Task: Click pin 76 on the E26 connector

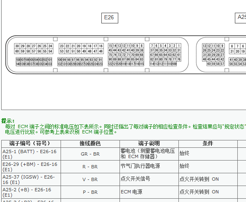Action: (179, 59)
